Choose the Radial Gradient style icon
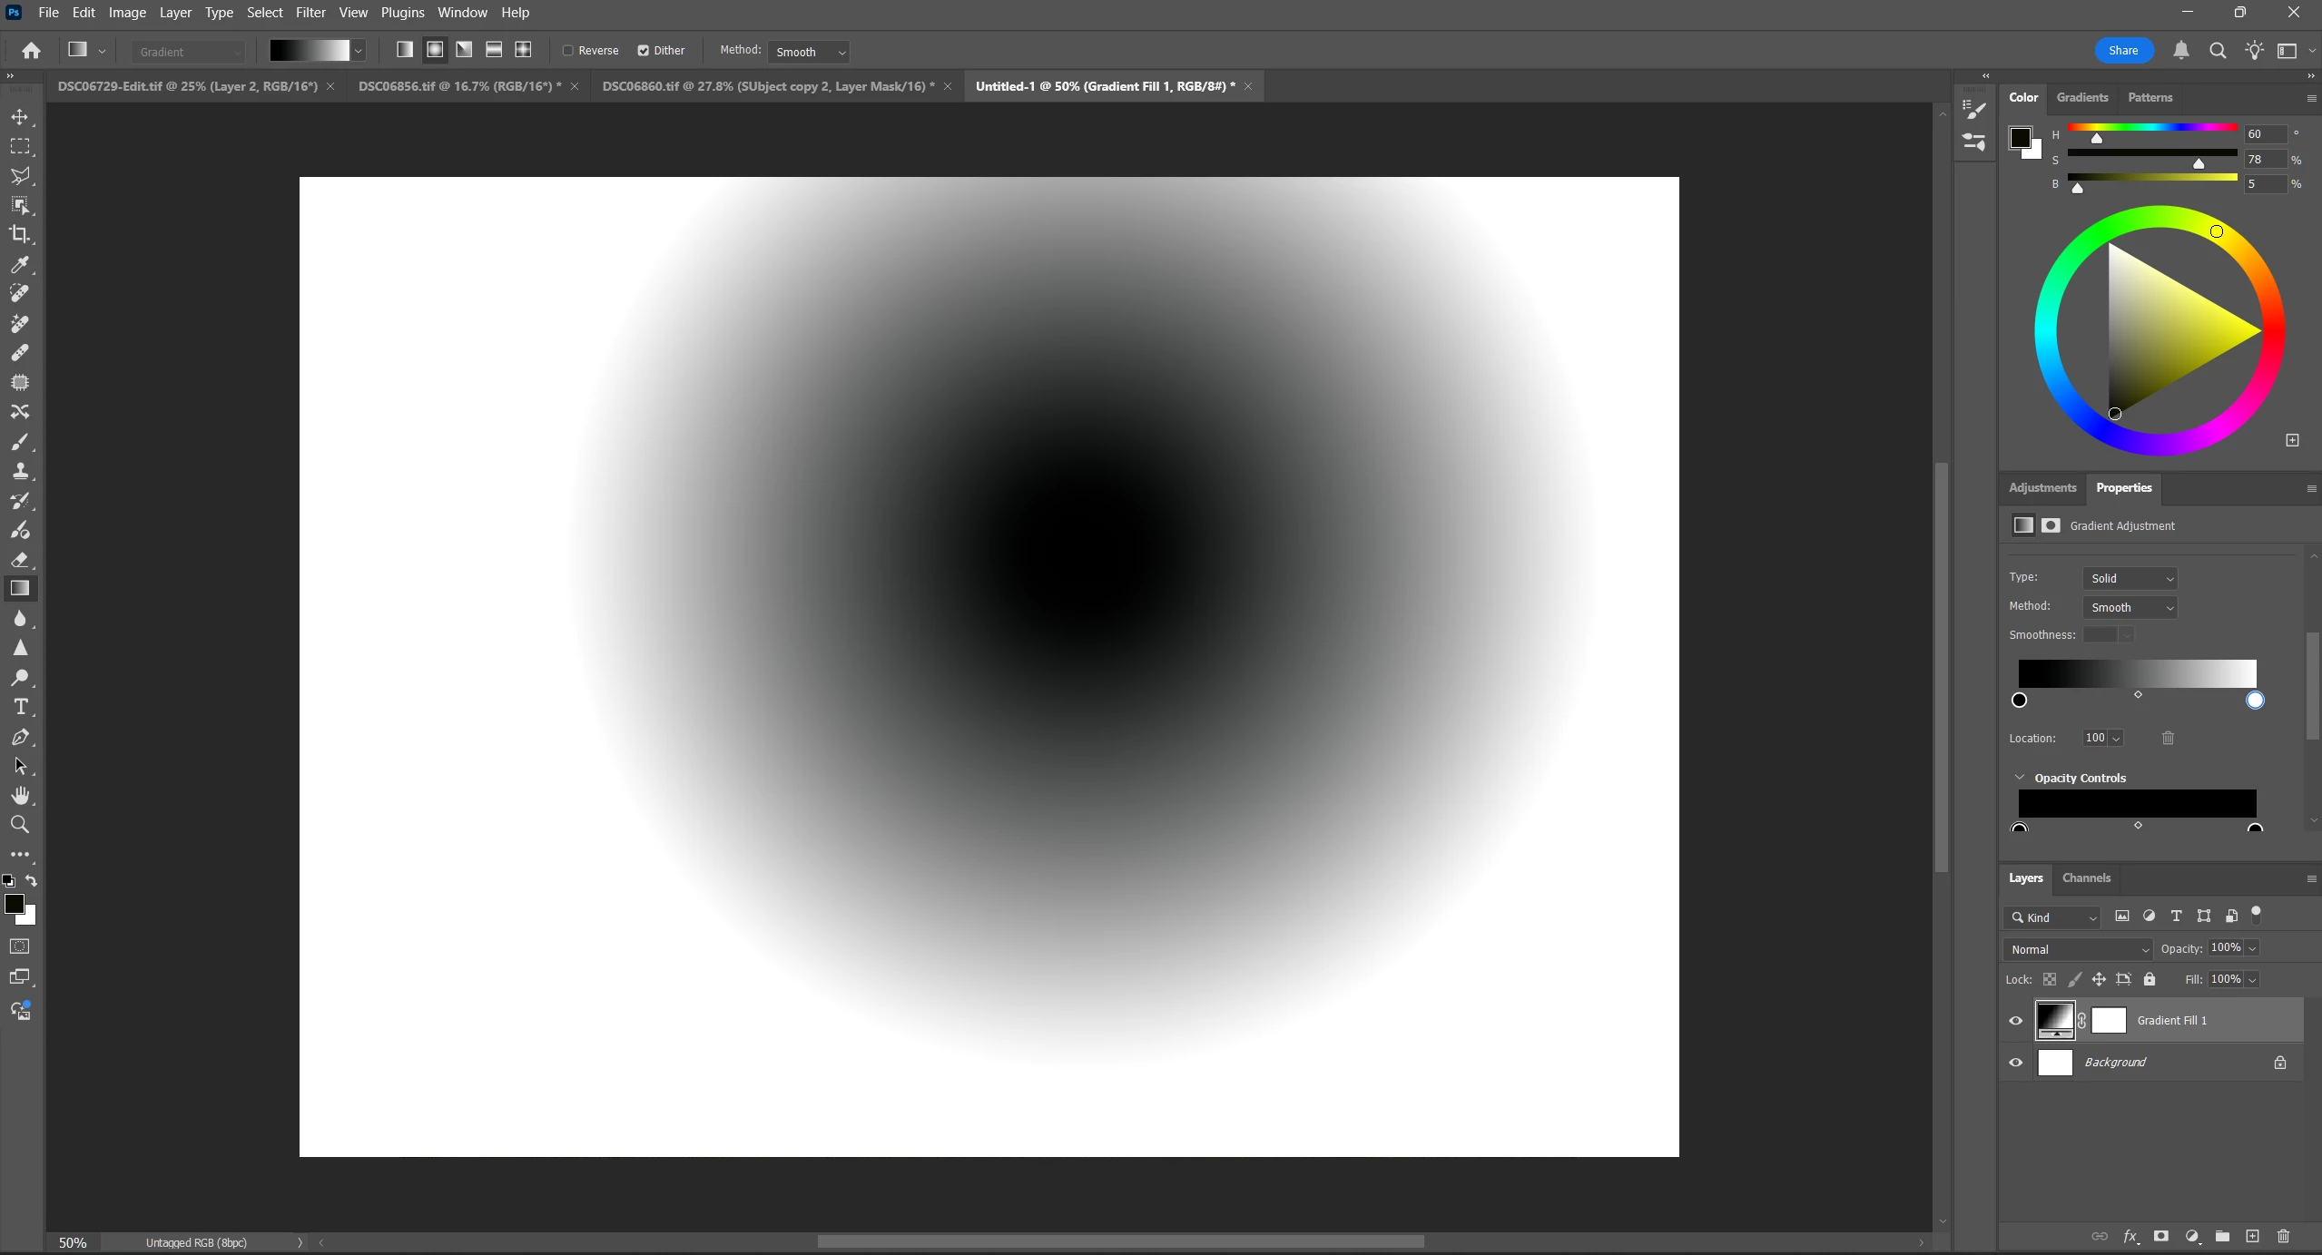The image size is (2322, 1255). [x=435, y=50]
